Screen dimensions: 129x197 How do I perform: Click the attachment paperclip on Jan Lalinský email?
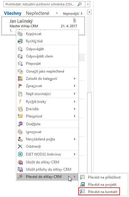point(74,21)
